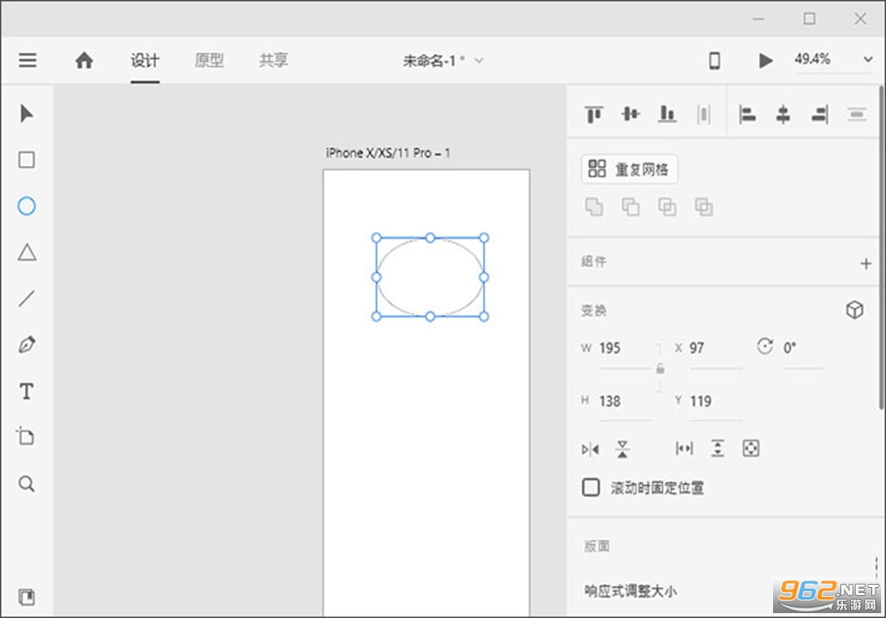This screenshot has height=618, width=886.
Task: Switch to the 设计 design tab
Action: point(145,60)
